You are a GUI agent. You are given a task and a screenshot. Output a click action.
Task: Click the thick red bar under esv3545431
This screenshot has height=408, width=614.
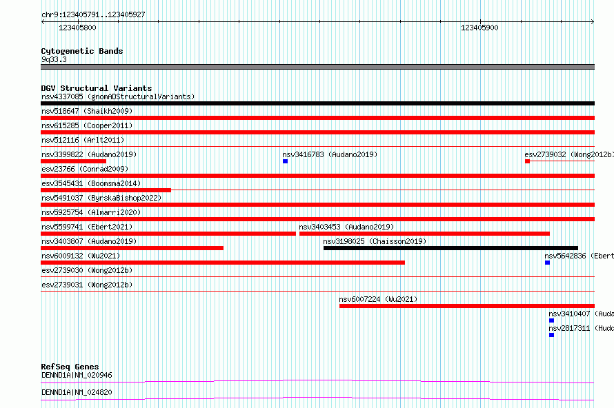click(106, 190)
